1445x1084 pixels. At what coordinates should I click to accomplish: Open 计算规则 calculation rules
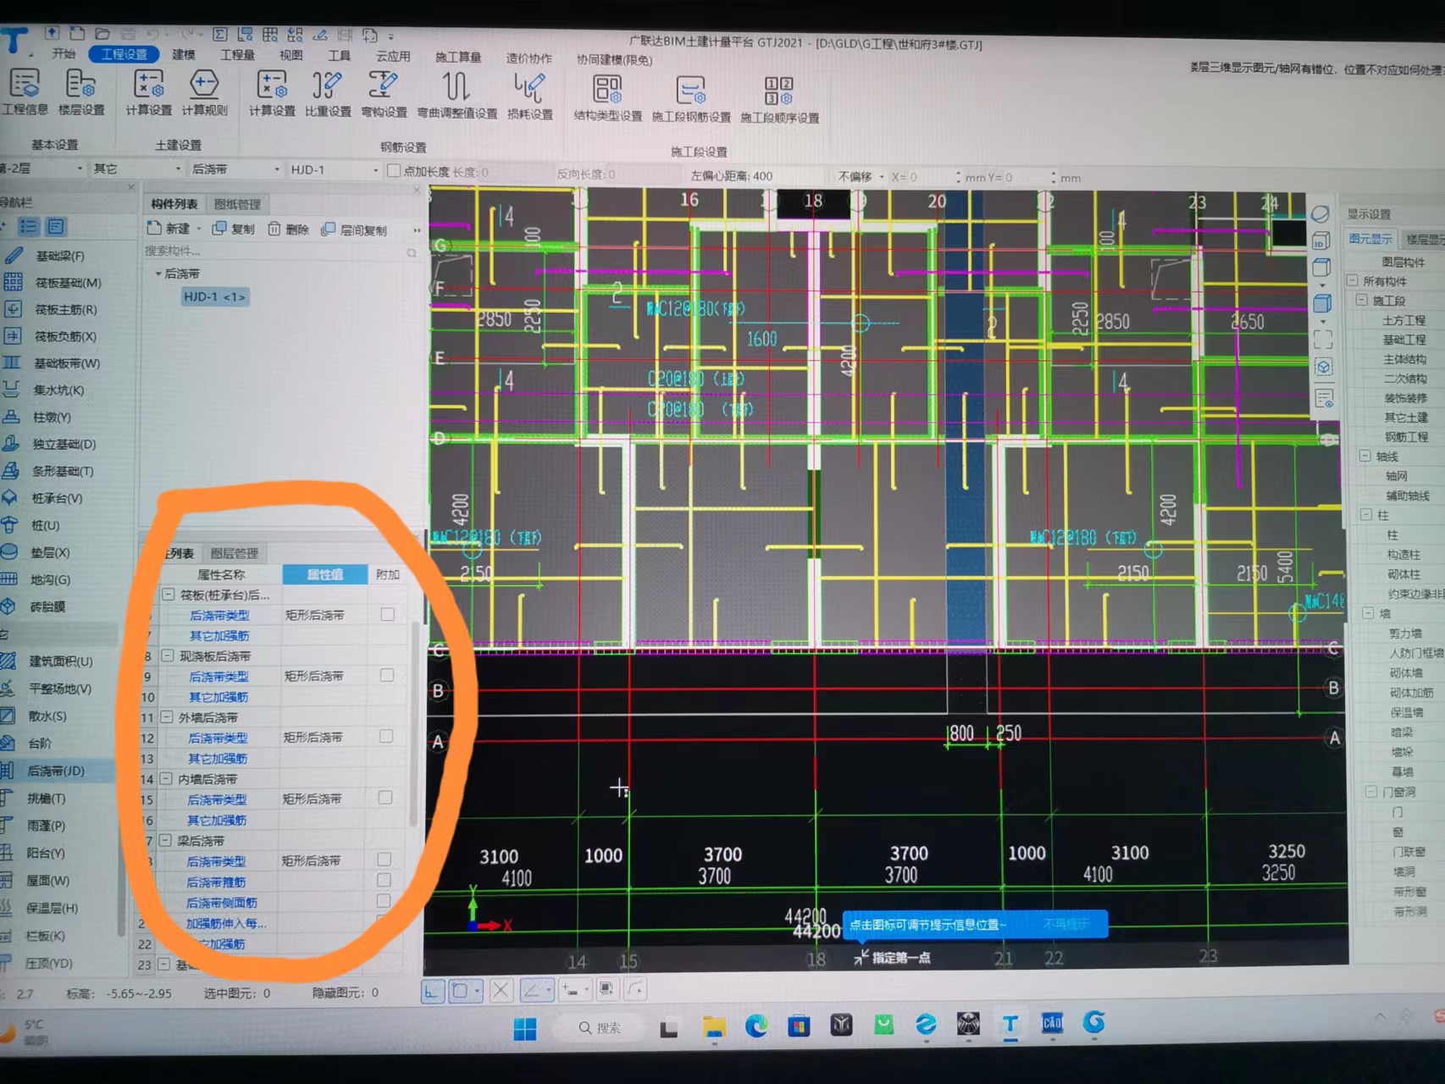pyautogui.click(x=204, y=91)
